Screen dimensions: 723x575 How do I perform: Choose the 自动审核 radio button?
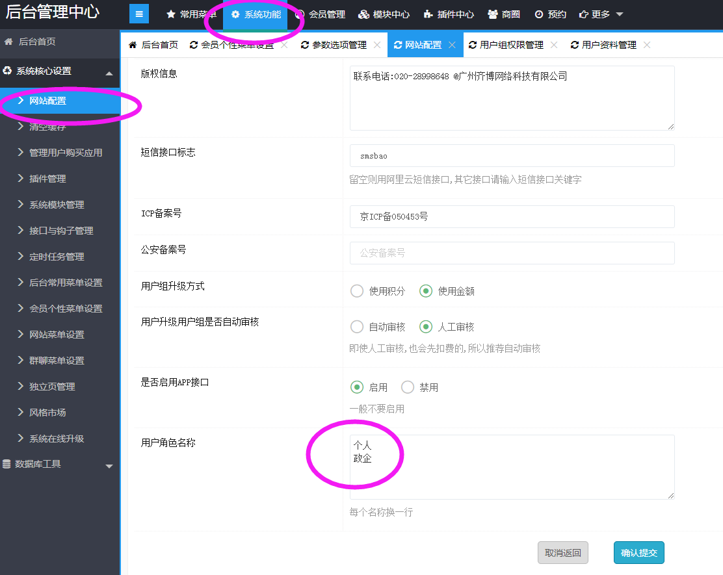pyautogui.click(x=357, y=327)
